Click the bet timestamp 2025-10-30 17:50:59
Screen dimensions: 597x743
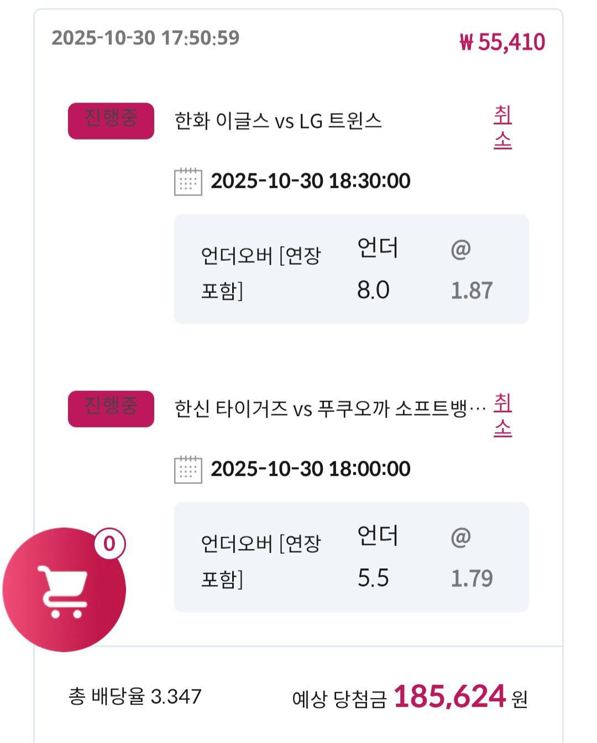click(145, 38)
